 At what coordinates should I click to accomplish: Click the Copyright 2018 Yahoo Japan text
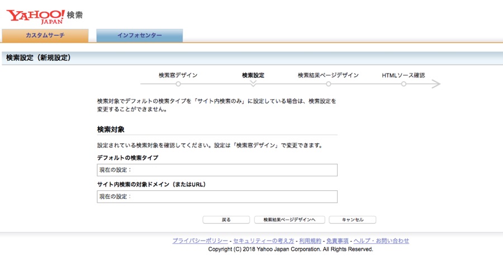pyautogui.click(x=291, y=249)
